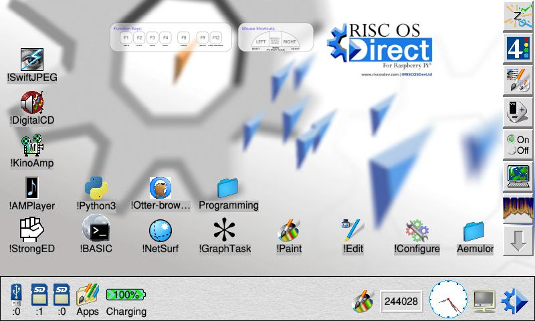Open !KinoAmp video player
The height and width of the screenshot is (321, 535).
[x=31, y=147]
